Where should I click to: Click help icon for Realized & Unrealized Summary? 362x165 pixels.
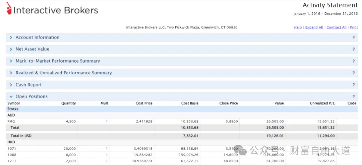point(353,73)
